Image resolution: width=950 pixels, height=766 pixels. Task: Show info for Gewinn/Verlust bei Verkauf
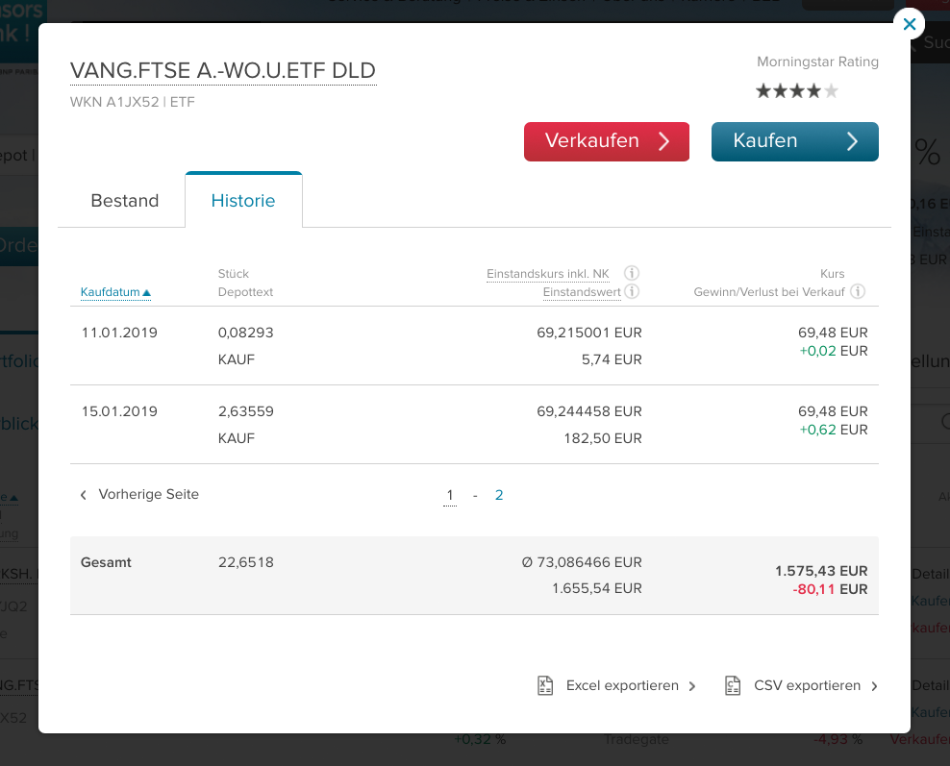(x=858, y=292)
